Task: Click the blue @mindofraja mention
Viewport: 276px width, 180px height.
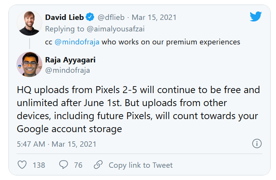Action: 77,42
